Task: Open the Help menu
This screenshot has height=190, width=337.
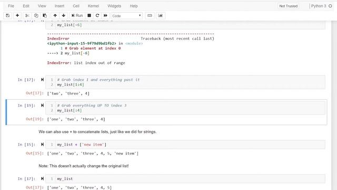Action: [x=134, y=6]
